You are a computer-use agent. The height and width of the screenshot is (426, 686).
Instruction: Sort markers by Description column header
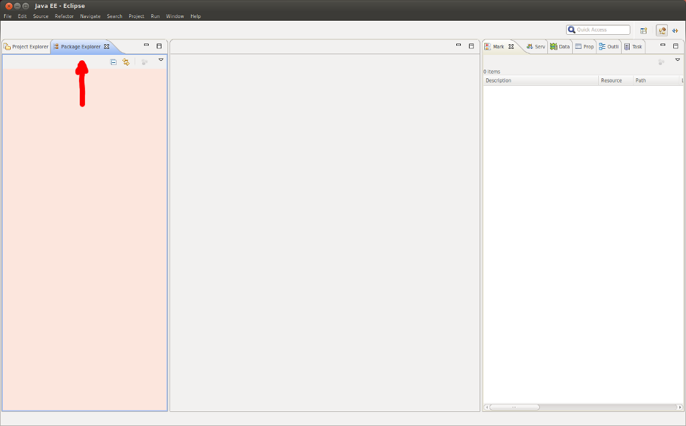[540, 80]
